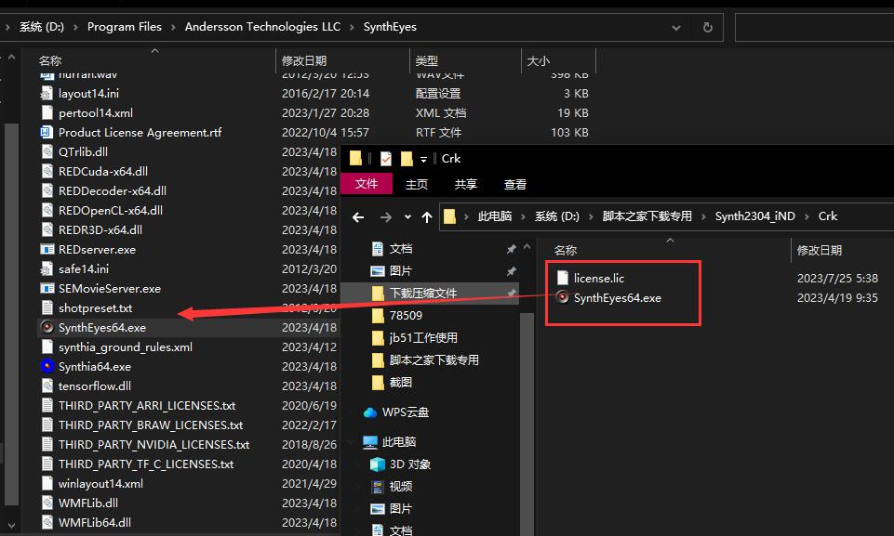Click Andersson Technologies LLC breadcrumb segment
Viewport: 894px width, 536px height.
pyautogui.click(x=262, y=27)
